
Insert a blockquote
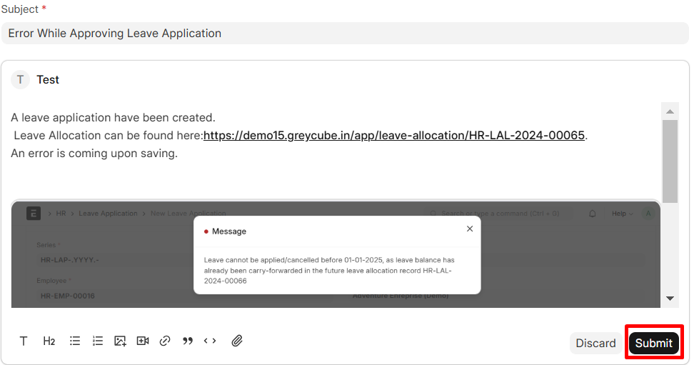coord(188,341)
